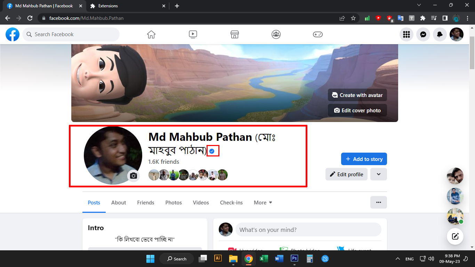Viewport: 475px width, 267px height.
Task: Open the Chrome profile avatar
Action: 456,18
